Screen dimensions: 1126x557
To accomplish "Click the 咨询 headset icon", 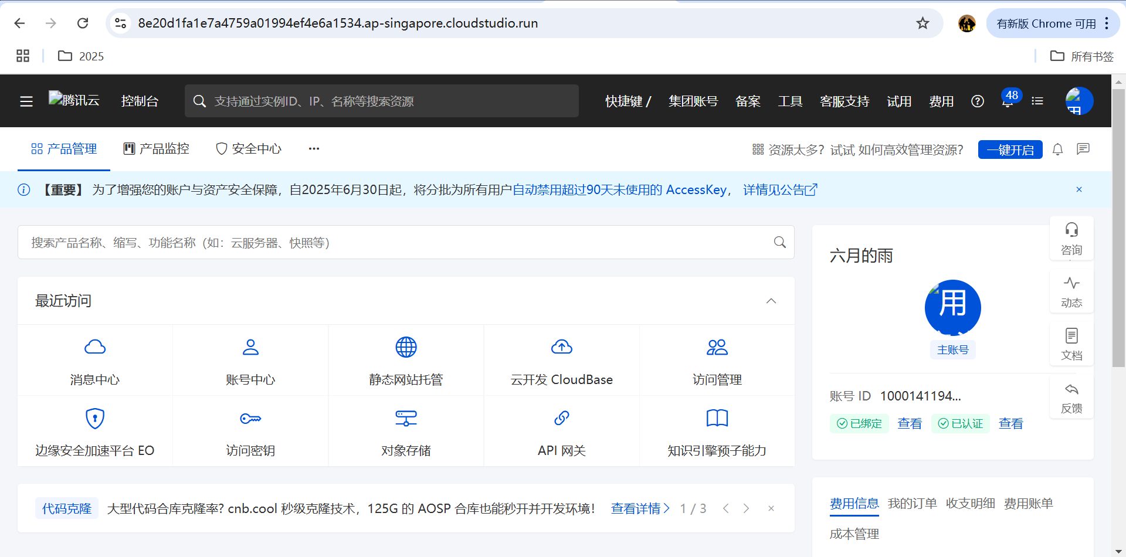I will click(x=1071, y=229).
